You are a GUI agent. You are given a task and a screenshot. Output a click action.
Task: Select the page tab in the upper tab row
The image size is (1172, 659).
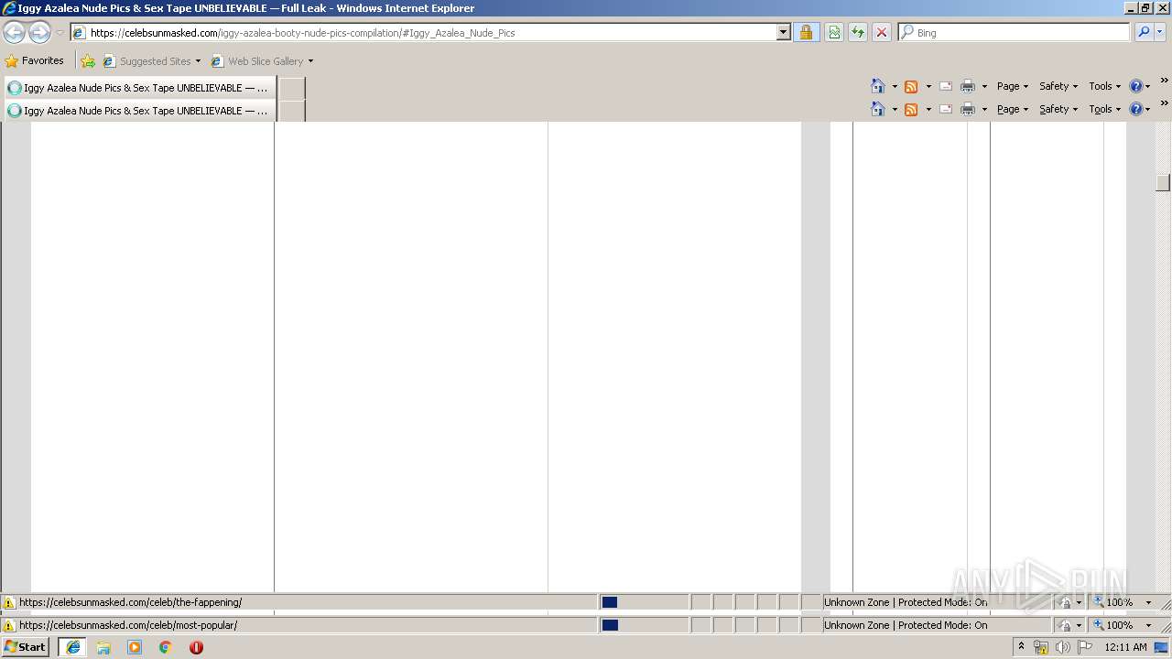(140, 88)
